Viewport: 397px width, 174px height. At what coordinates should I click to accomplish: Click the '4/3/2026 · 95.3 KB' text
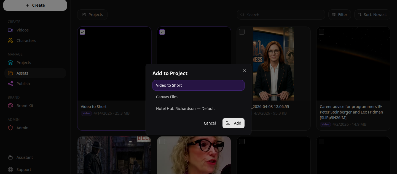coord(270,113)
